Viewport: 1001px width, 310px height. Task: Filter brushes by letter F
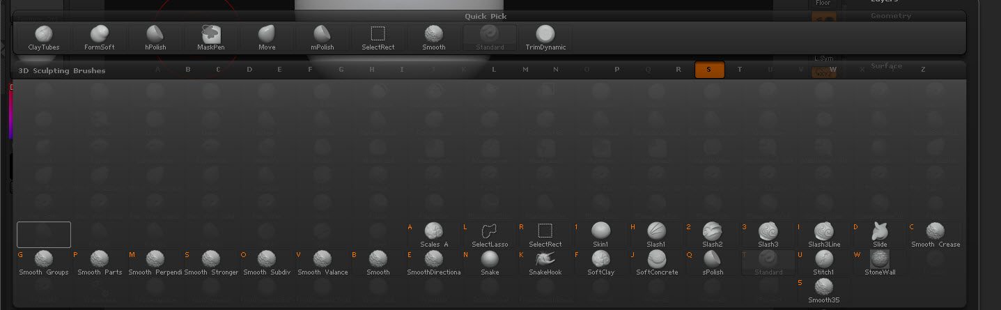point(311,70)
